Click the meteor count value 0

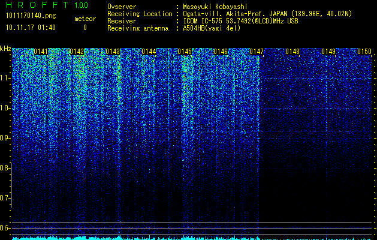pyautogui.click(x=85, y=28)
